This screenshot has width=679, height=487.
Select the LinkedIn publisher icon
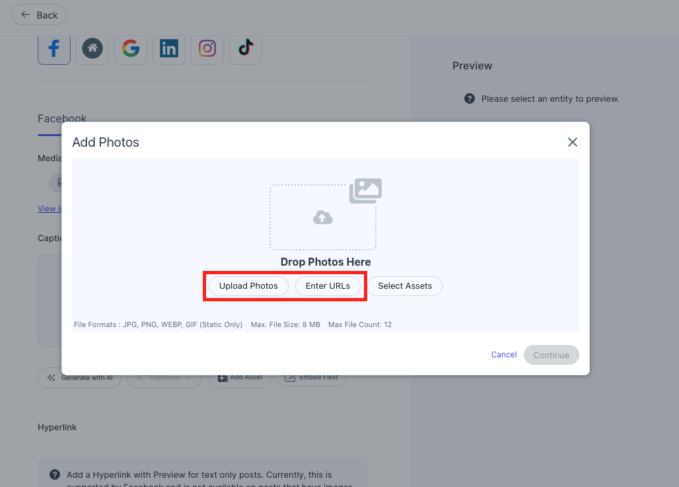click(x=169, y=48)
